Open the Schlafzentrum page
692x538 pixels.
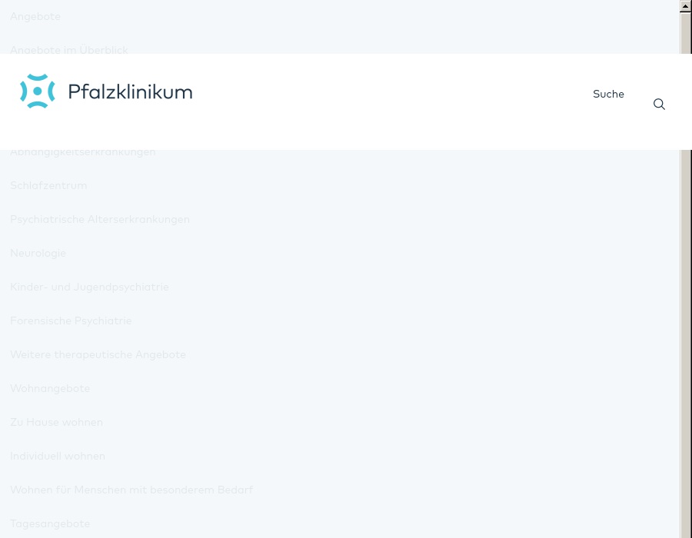point(48,185)
